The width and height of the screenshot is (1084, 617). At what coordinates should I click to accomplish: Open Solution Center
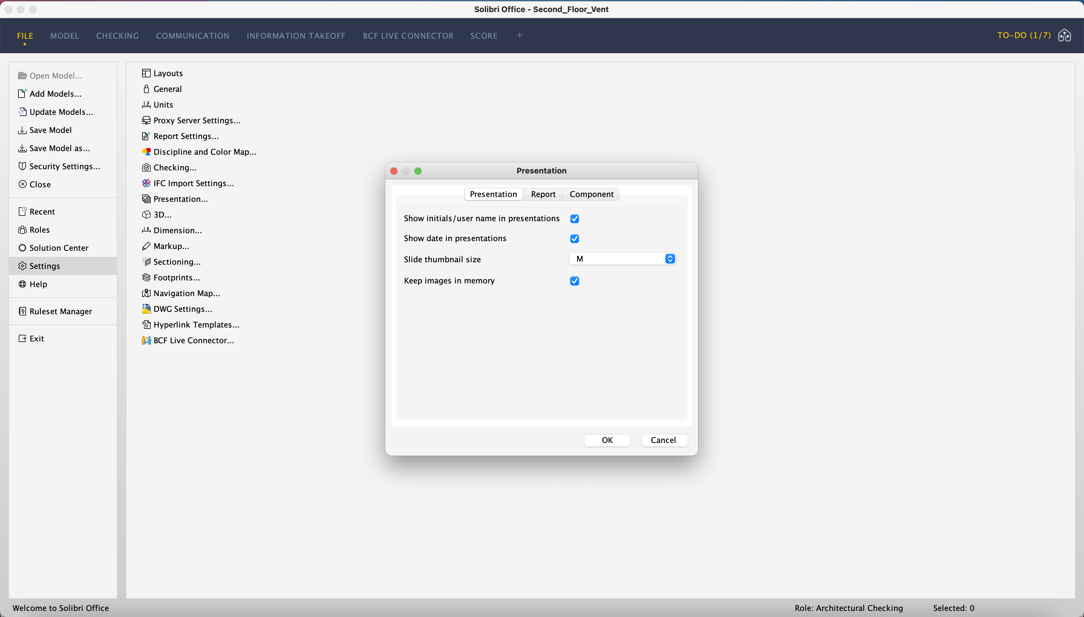coord(59,248)
